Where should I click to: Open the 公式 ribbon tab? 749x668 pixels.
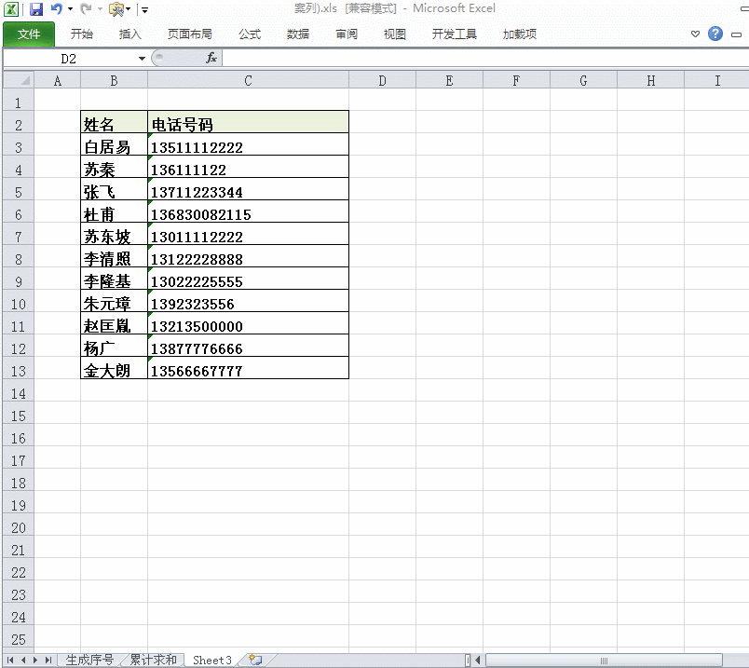(250, 34)
